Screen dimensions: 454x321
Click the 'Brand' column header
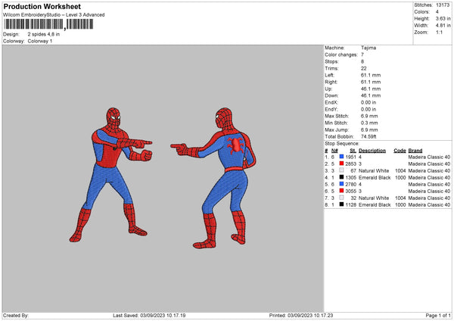415,151
